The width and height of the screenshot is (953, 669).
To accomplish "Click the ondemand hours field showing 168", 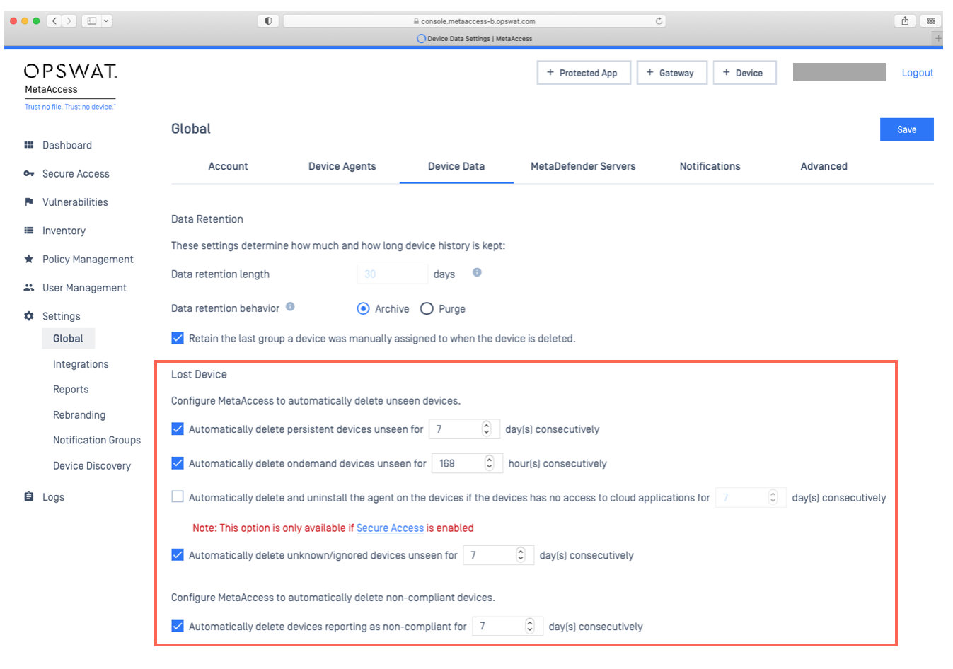I will coord(467,463).
